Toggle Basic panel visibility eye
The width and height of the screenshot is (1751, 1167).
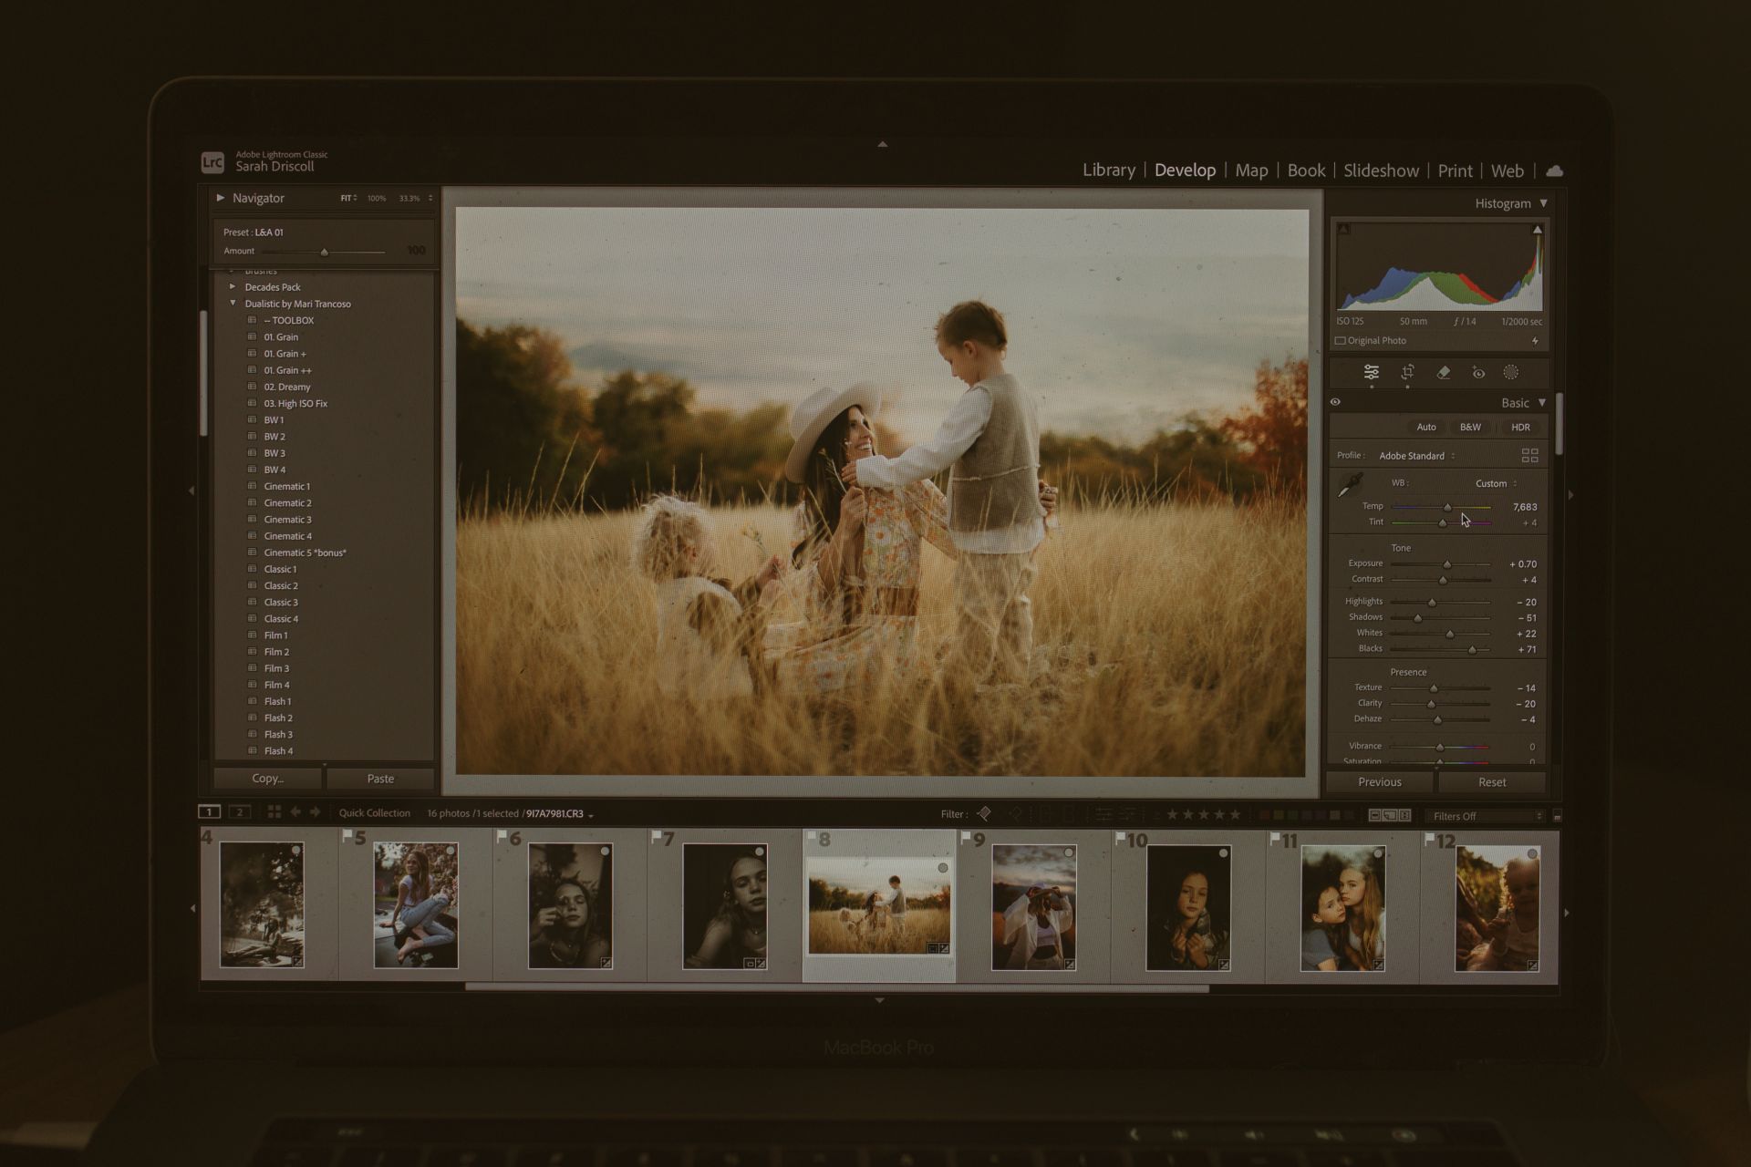point(1335,402)
